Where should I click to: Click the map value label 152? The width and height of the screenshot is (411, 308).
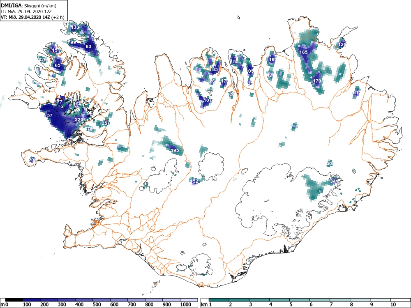pyautogui.click(x=194, y=181)
